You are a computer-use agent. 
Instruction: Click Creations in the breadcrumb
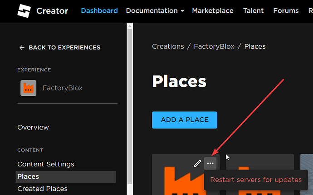168,46
